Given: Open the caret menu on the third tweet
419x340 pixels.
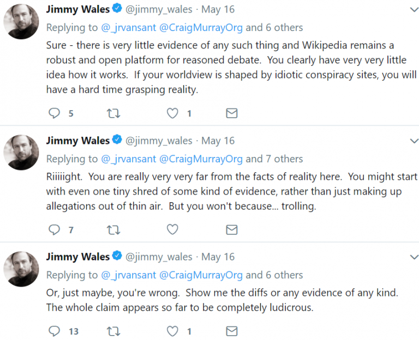Looking at the screenshot, I should tap(413, 257).
